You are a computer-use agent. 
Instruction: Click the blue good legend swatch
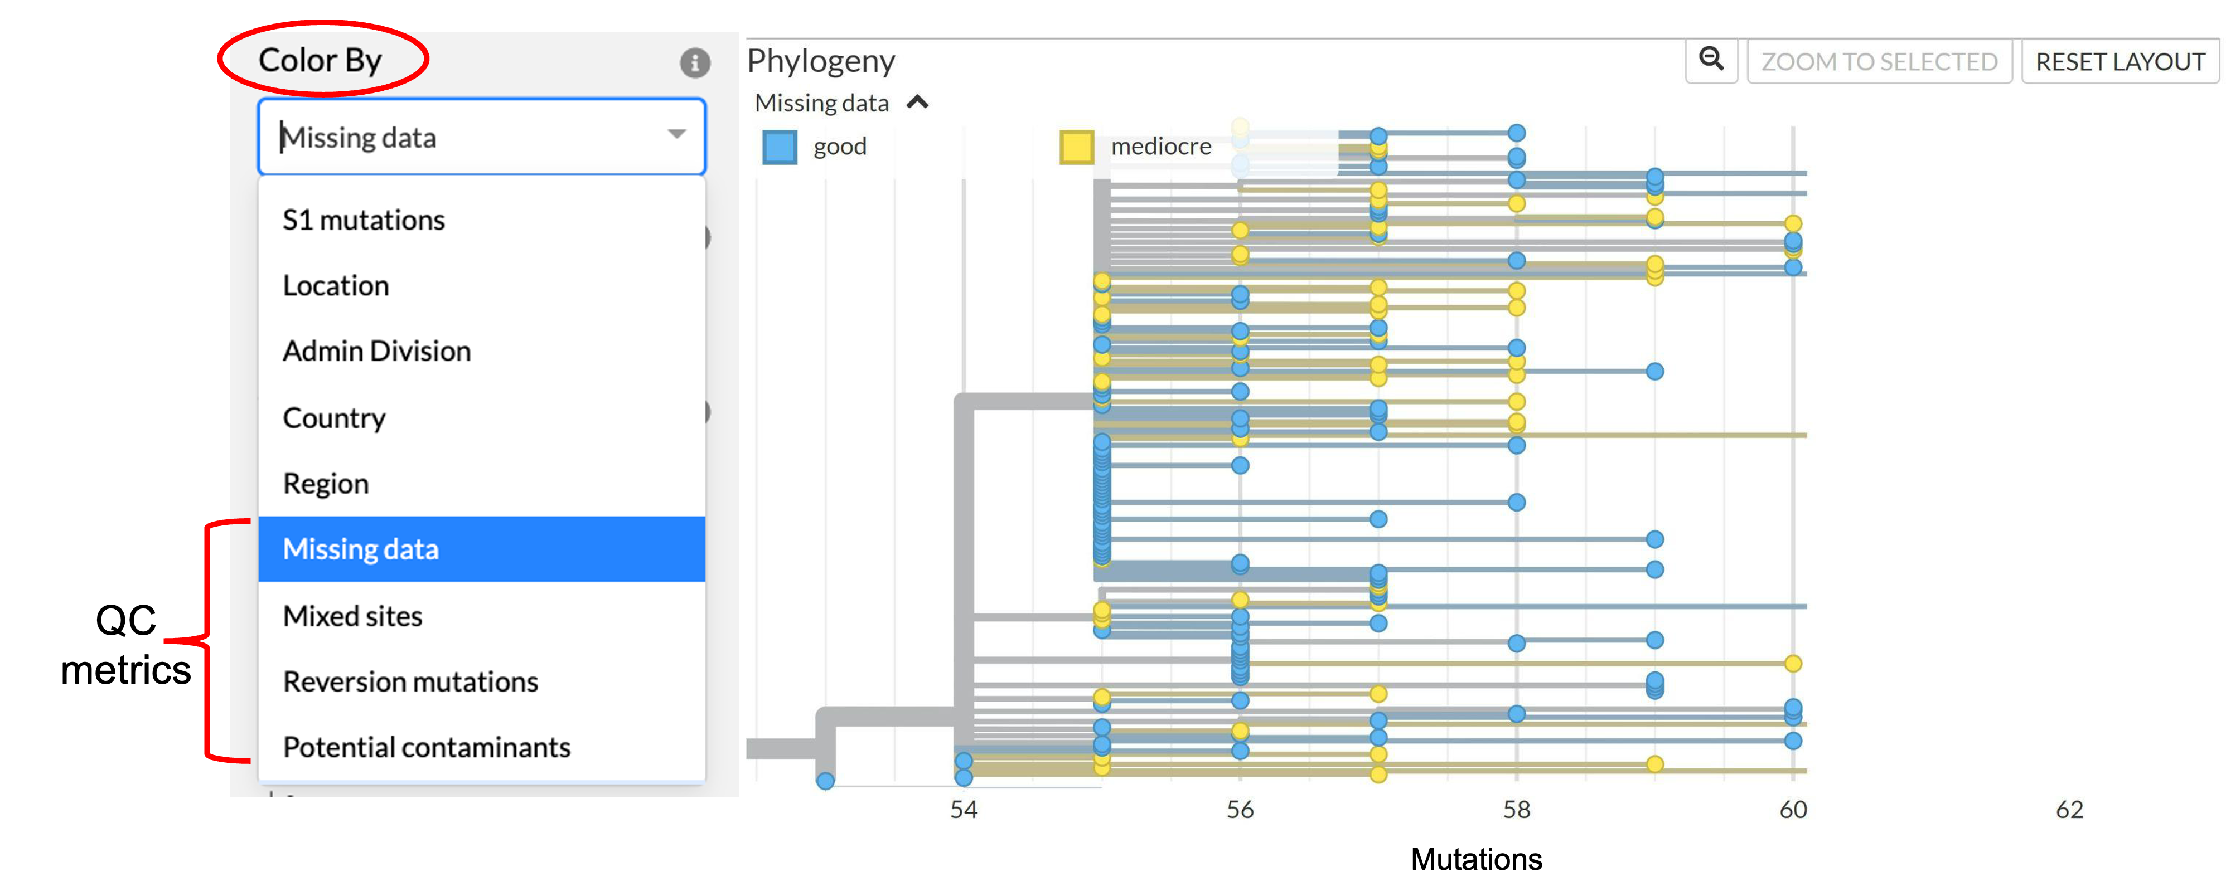[780, 147]
